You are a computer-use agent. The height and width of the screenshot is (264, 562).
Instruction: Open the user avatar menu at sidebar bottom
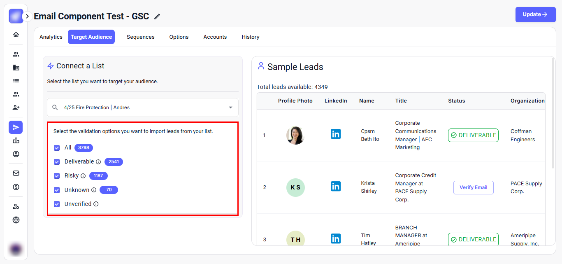pos(16,249)
